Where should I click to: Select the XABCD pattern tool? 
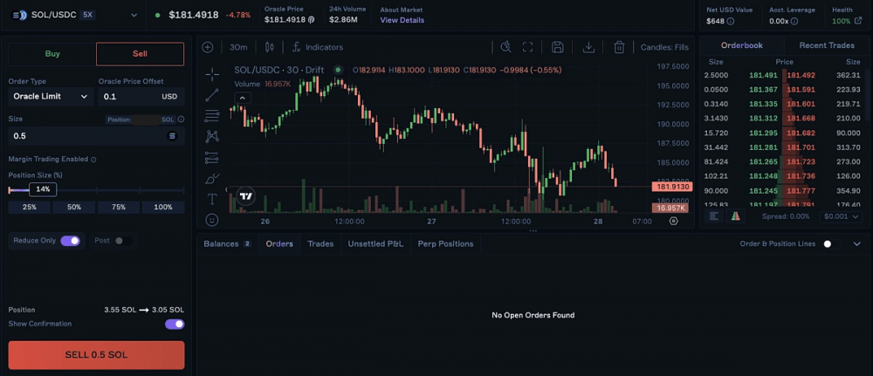pos(211,136)
